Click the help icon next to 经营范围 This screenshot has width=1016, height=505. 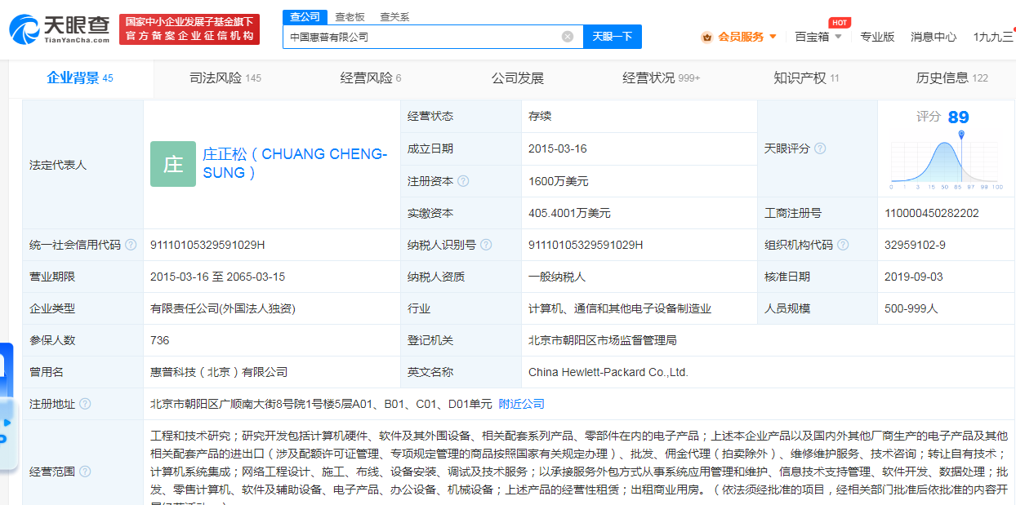coord(85,472)
